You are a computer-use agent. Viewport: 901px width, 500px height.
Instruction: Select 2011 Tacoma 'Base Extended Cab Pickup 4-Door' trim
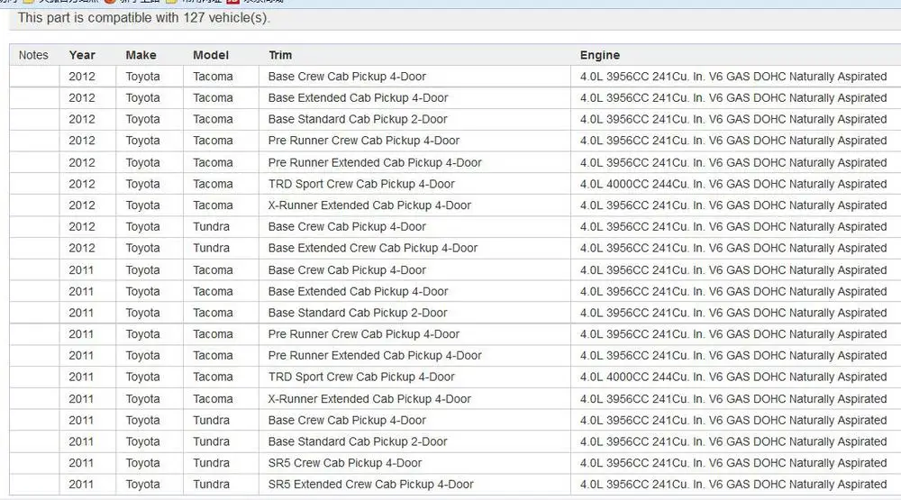358,291
